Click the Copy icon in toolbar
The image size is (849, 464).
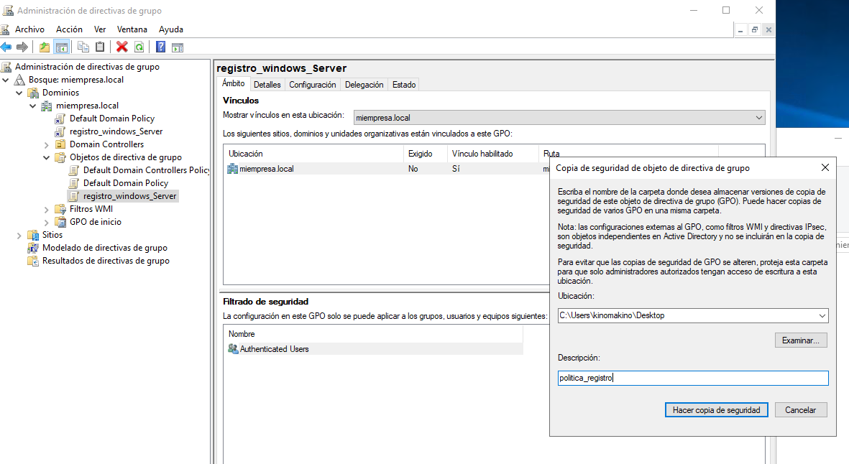(83, 47)
